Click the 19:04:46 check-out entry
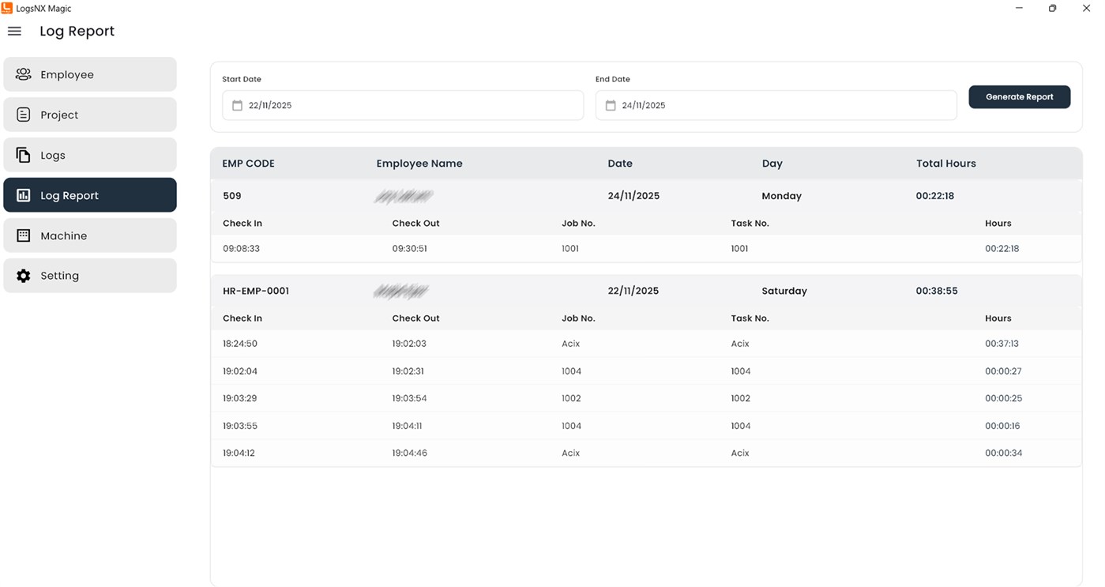Viewport: 1105px width, 587px height. (x=410, y=453)
